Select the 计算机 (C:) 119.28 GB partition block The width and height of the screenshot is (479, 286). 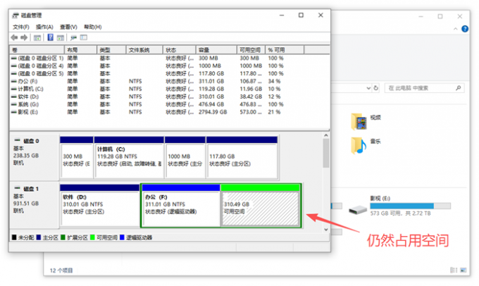[129, 157]
